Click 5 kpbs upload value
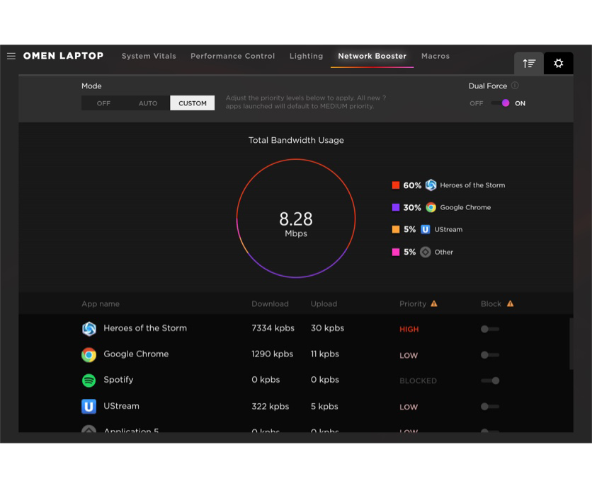The height and width of the screenshot is (488, 592). click(324, 406)
